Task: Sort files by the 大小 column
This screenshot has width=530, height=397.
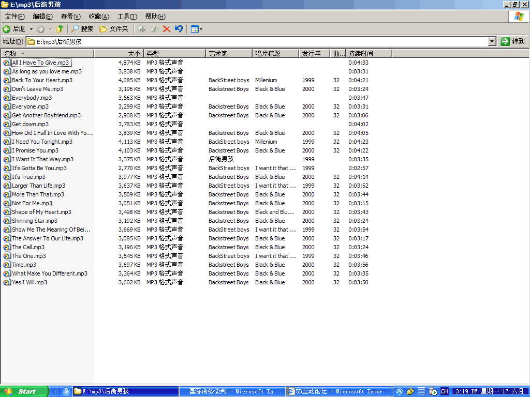Action: [x=119, y=53]
